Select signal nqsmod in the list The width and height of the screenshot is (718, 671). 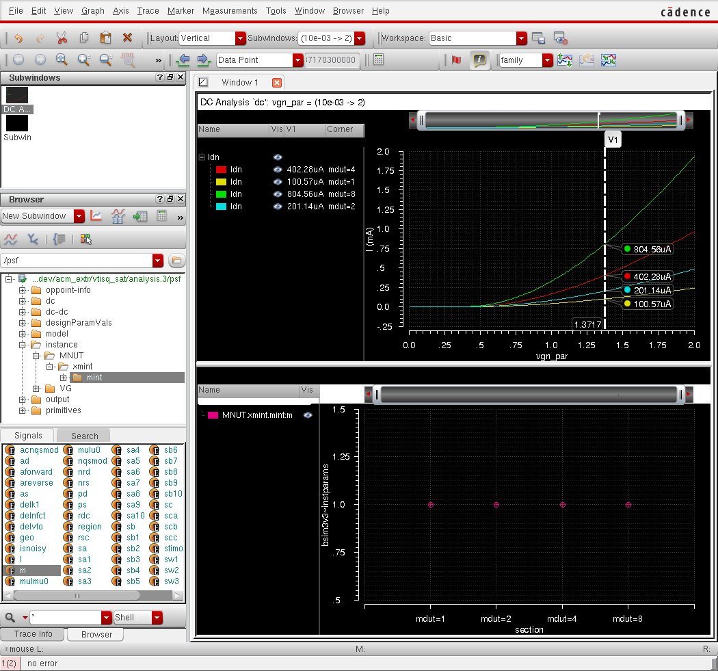click(x=92, y=461)
